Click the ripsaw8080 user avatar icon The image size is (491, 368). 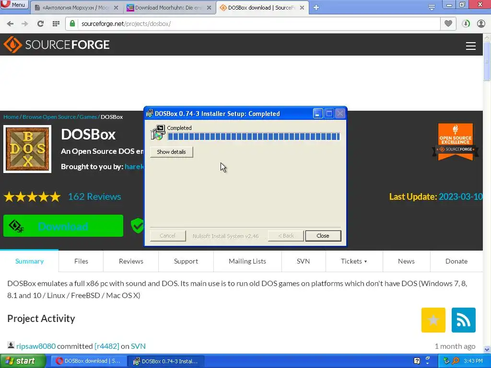click(x=11, y=345)
